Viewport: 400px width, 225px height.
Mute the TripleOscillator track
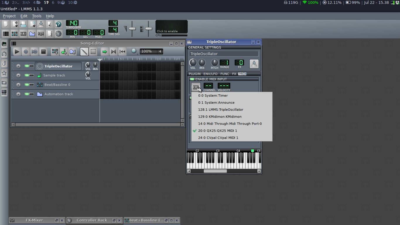coord(27,66)
